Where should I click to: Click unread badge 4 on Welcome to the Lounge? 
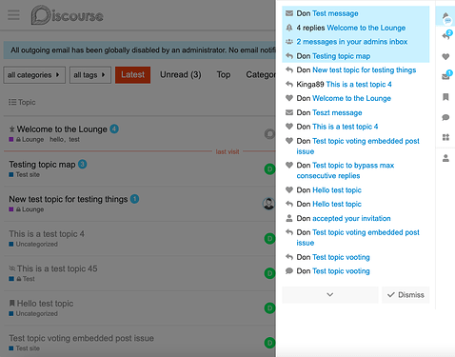(114, 129)
